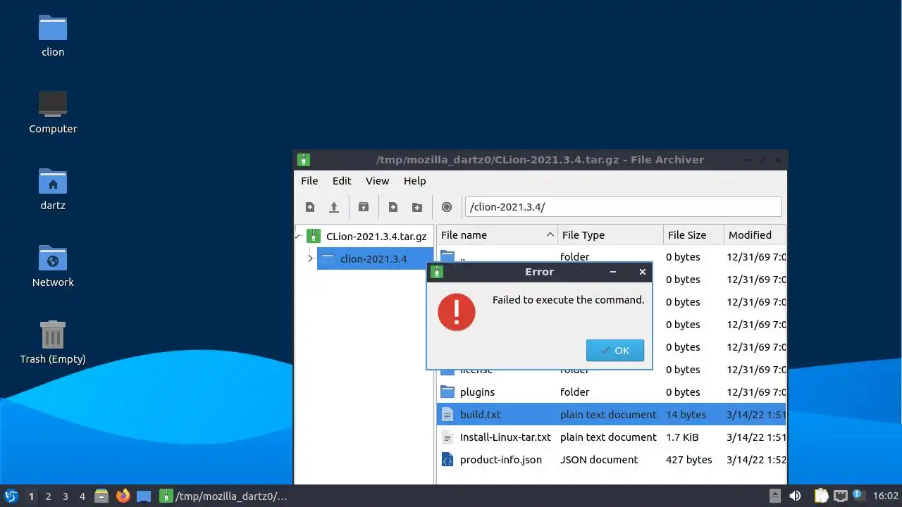The height and width of the screenshot is (507, 902).
Task: Select the product-info.json file name
Action: pyautogui.click(x=501, y=459)
